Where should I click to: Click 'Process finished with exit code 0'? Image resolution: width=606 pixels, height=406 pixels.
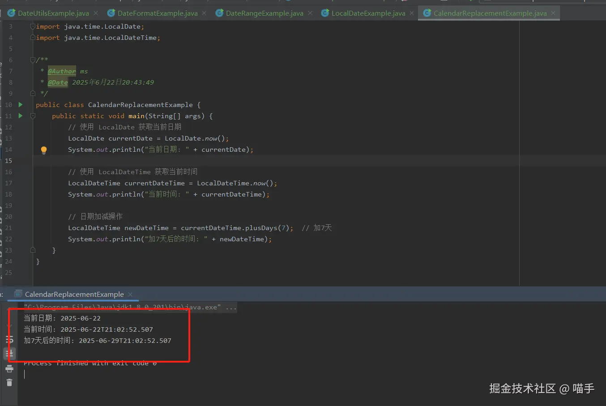click(90, 363)
